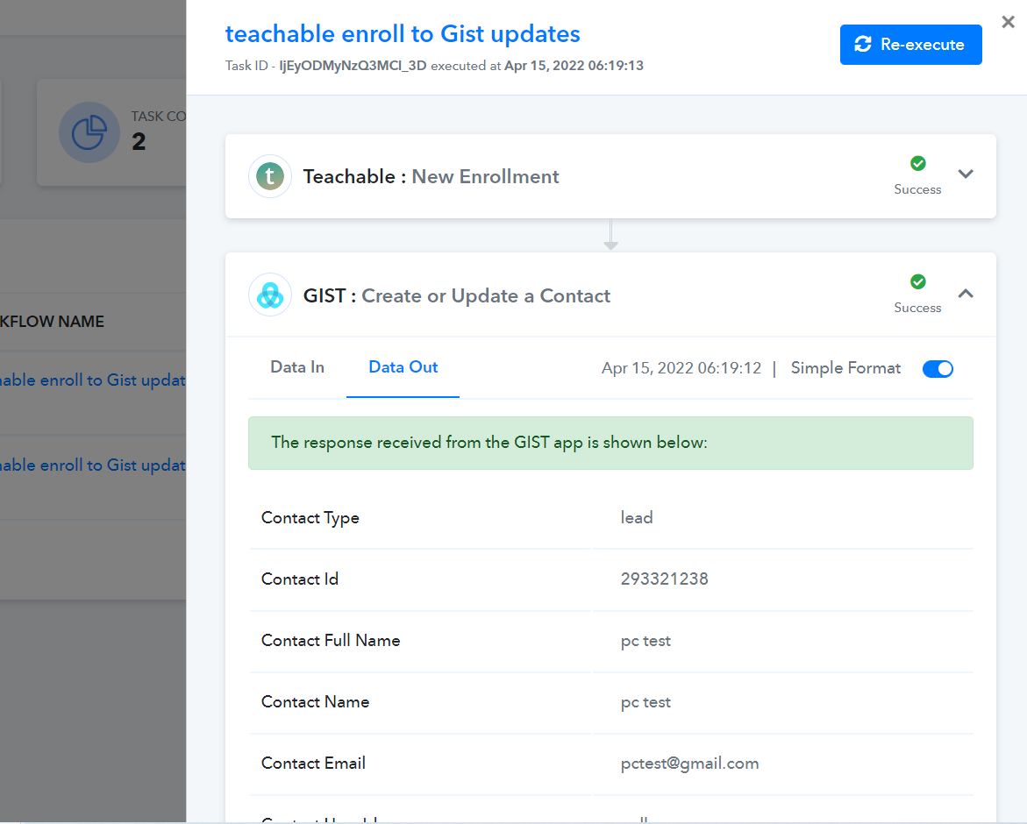This screenshot has height=824, width=1027.
Task: Select the Data Out tab
Action: (x=403, y=367)
